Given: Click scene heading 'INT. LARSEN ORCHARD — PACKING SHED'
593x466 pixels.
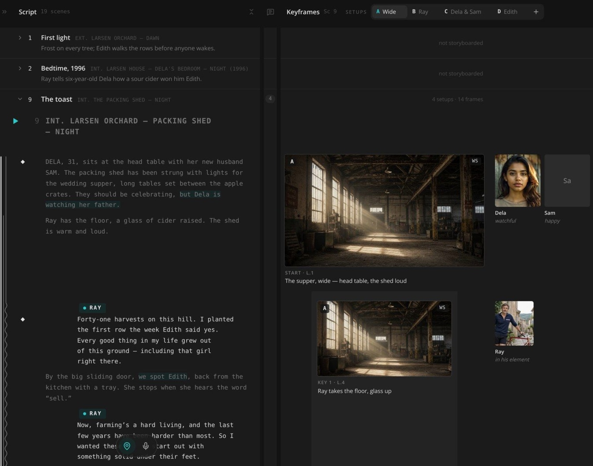Looking at the screenshot, I should [128, 121].
